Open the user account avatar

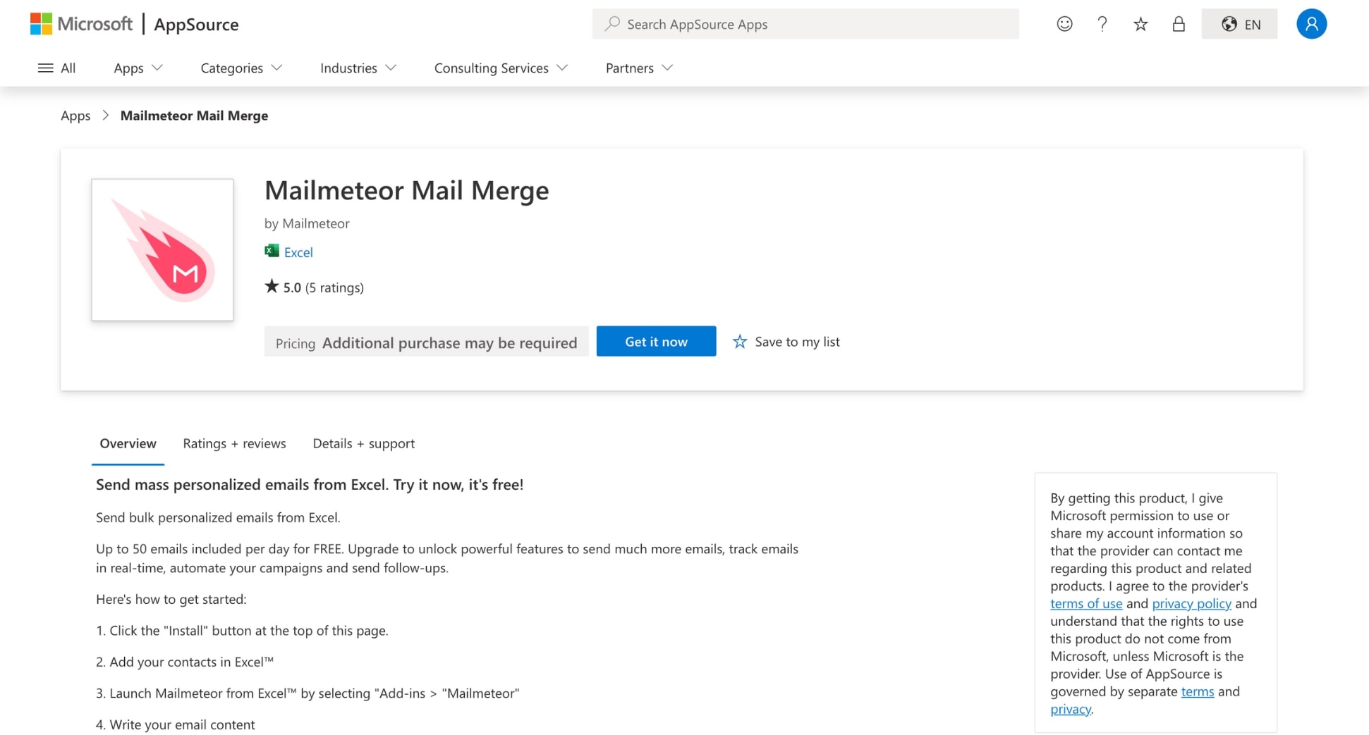[1311, 24]
